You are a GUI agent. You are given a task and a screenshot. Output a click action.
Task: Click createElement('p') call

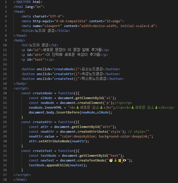pos(95,103)
